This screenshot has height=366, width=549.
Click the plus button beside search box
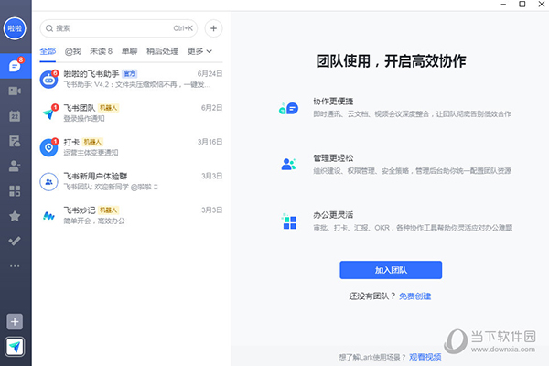point(213,28)
